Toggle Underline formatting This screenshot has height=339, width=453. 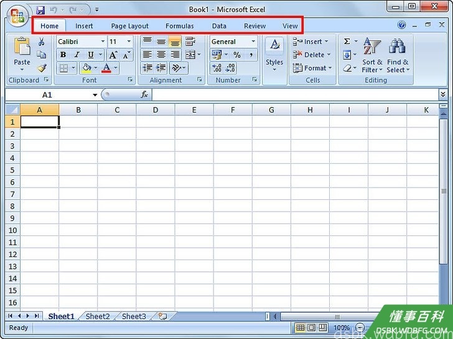[91, 55]
